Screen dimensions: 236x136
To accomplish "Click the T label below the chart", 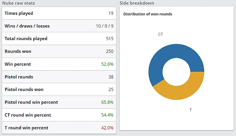I will (x=191, y=110).
